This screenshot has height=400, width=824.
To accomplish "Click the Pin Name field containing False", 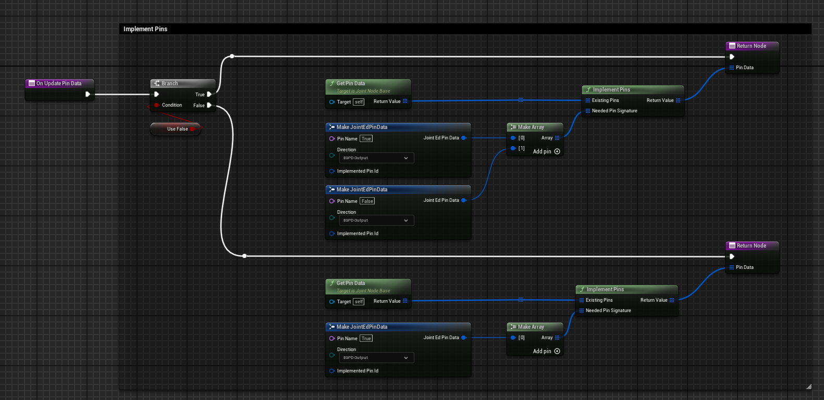I will point(367,201).
